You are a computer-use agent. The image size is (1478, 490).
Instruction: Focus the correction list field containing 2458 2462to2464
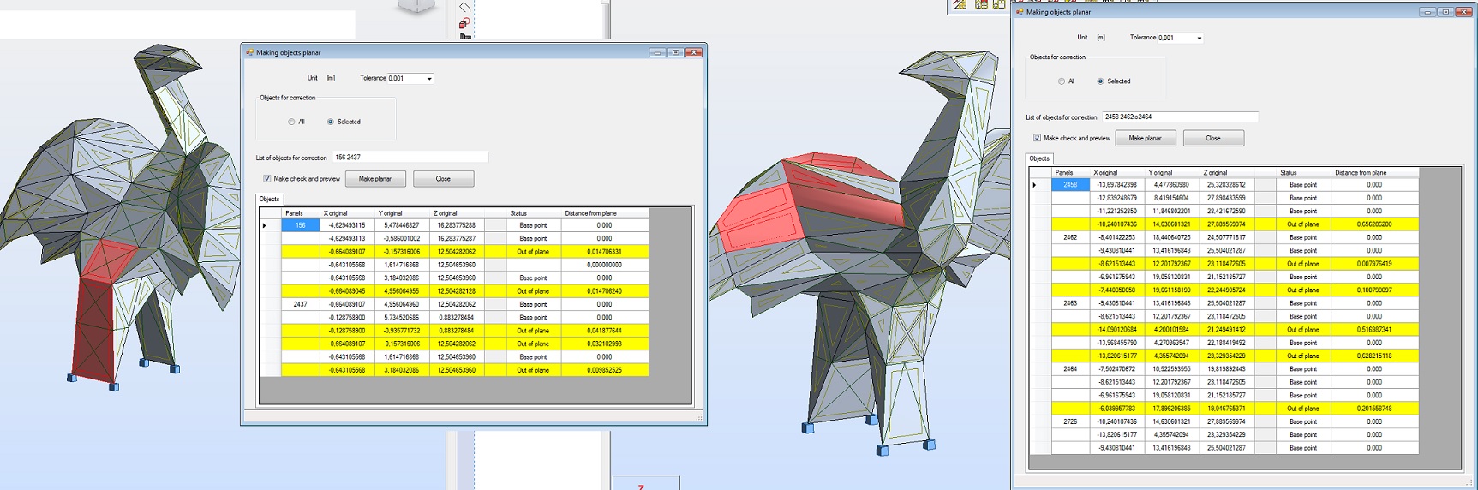coord(1180,117)
